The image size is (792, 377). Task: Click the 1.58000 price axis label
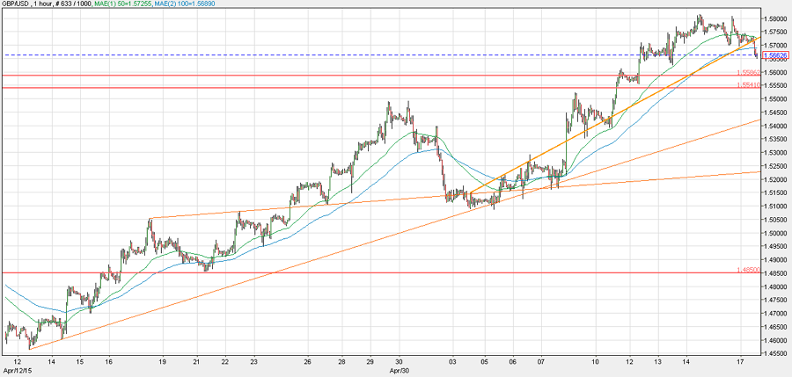[776, 19]
